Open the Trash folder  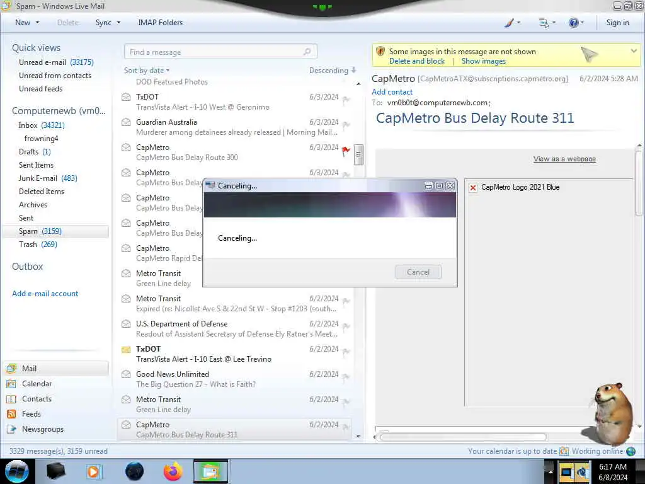[37, 245]
